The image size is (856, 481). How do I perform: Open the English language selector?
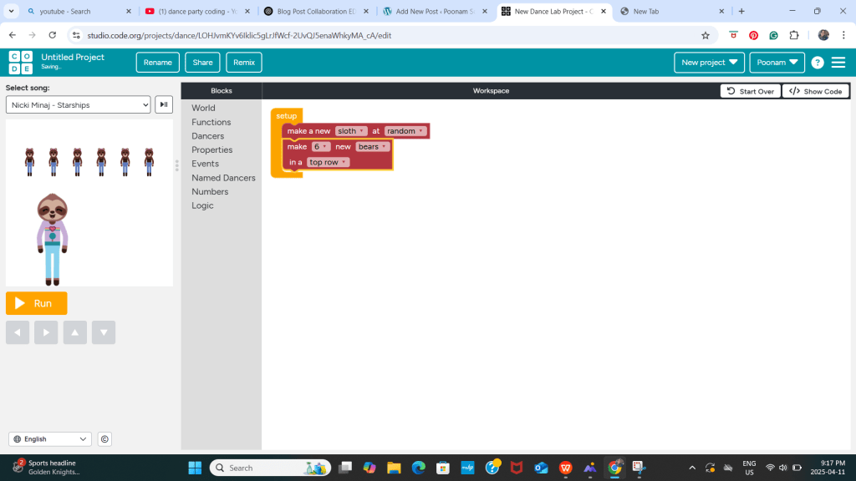coord(50,439)
